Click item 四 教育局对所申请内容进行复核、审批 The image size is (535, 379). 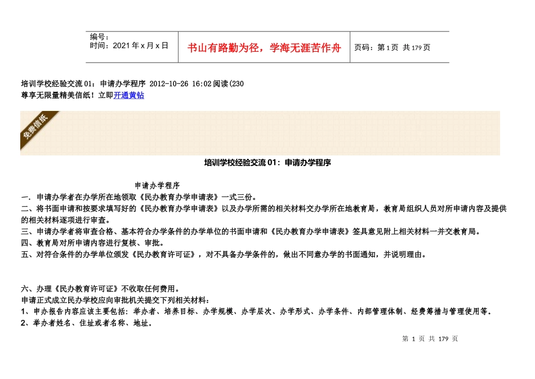pos(93,243)
